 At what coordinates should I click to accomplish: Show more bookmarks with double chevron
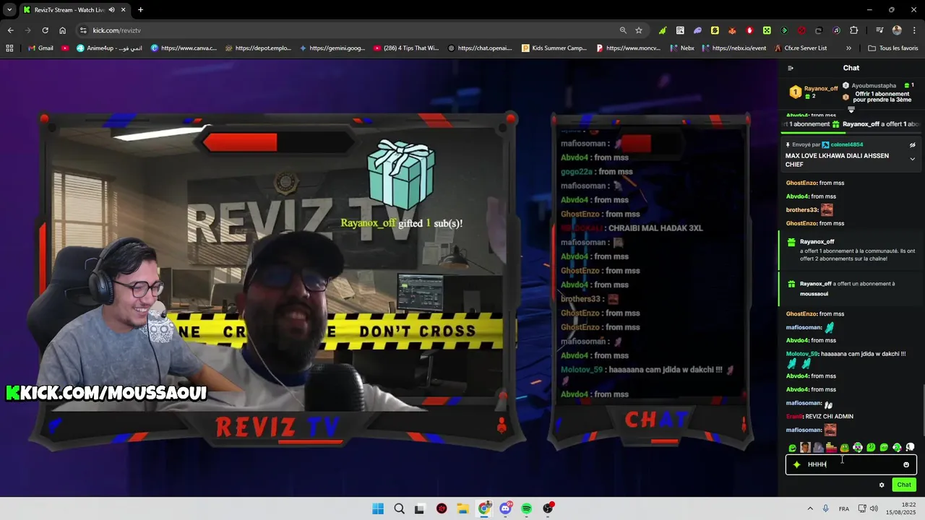click(x=848, y=48)
